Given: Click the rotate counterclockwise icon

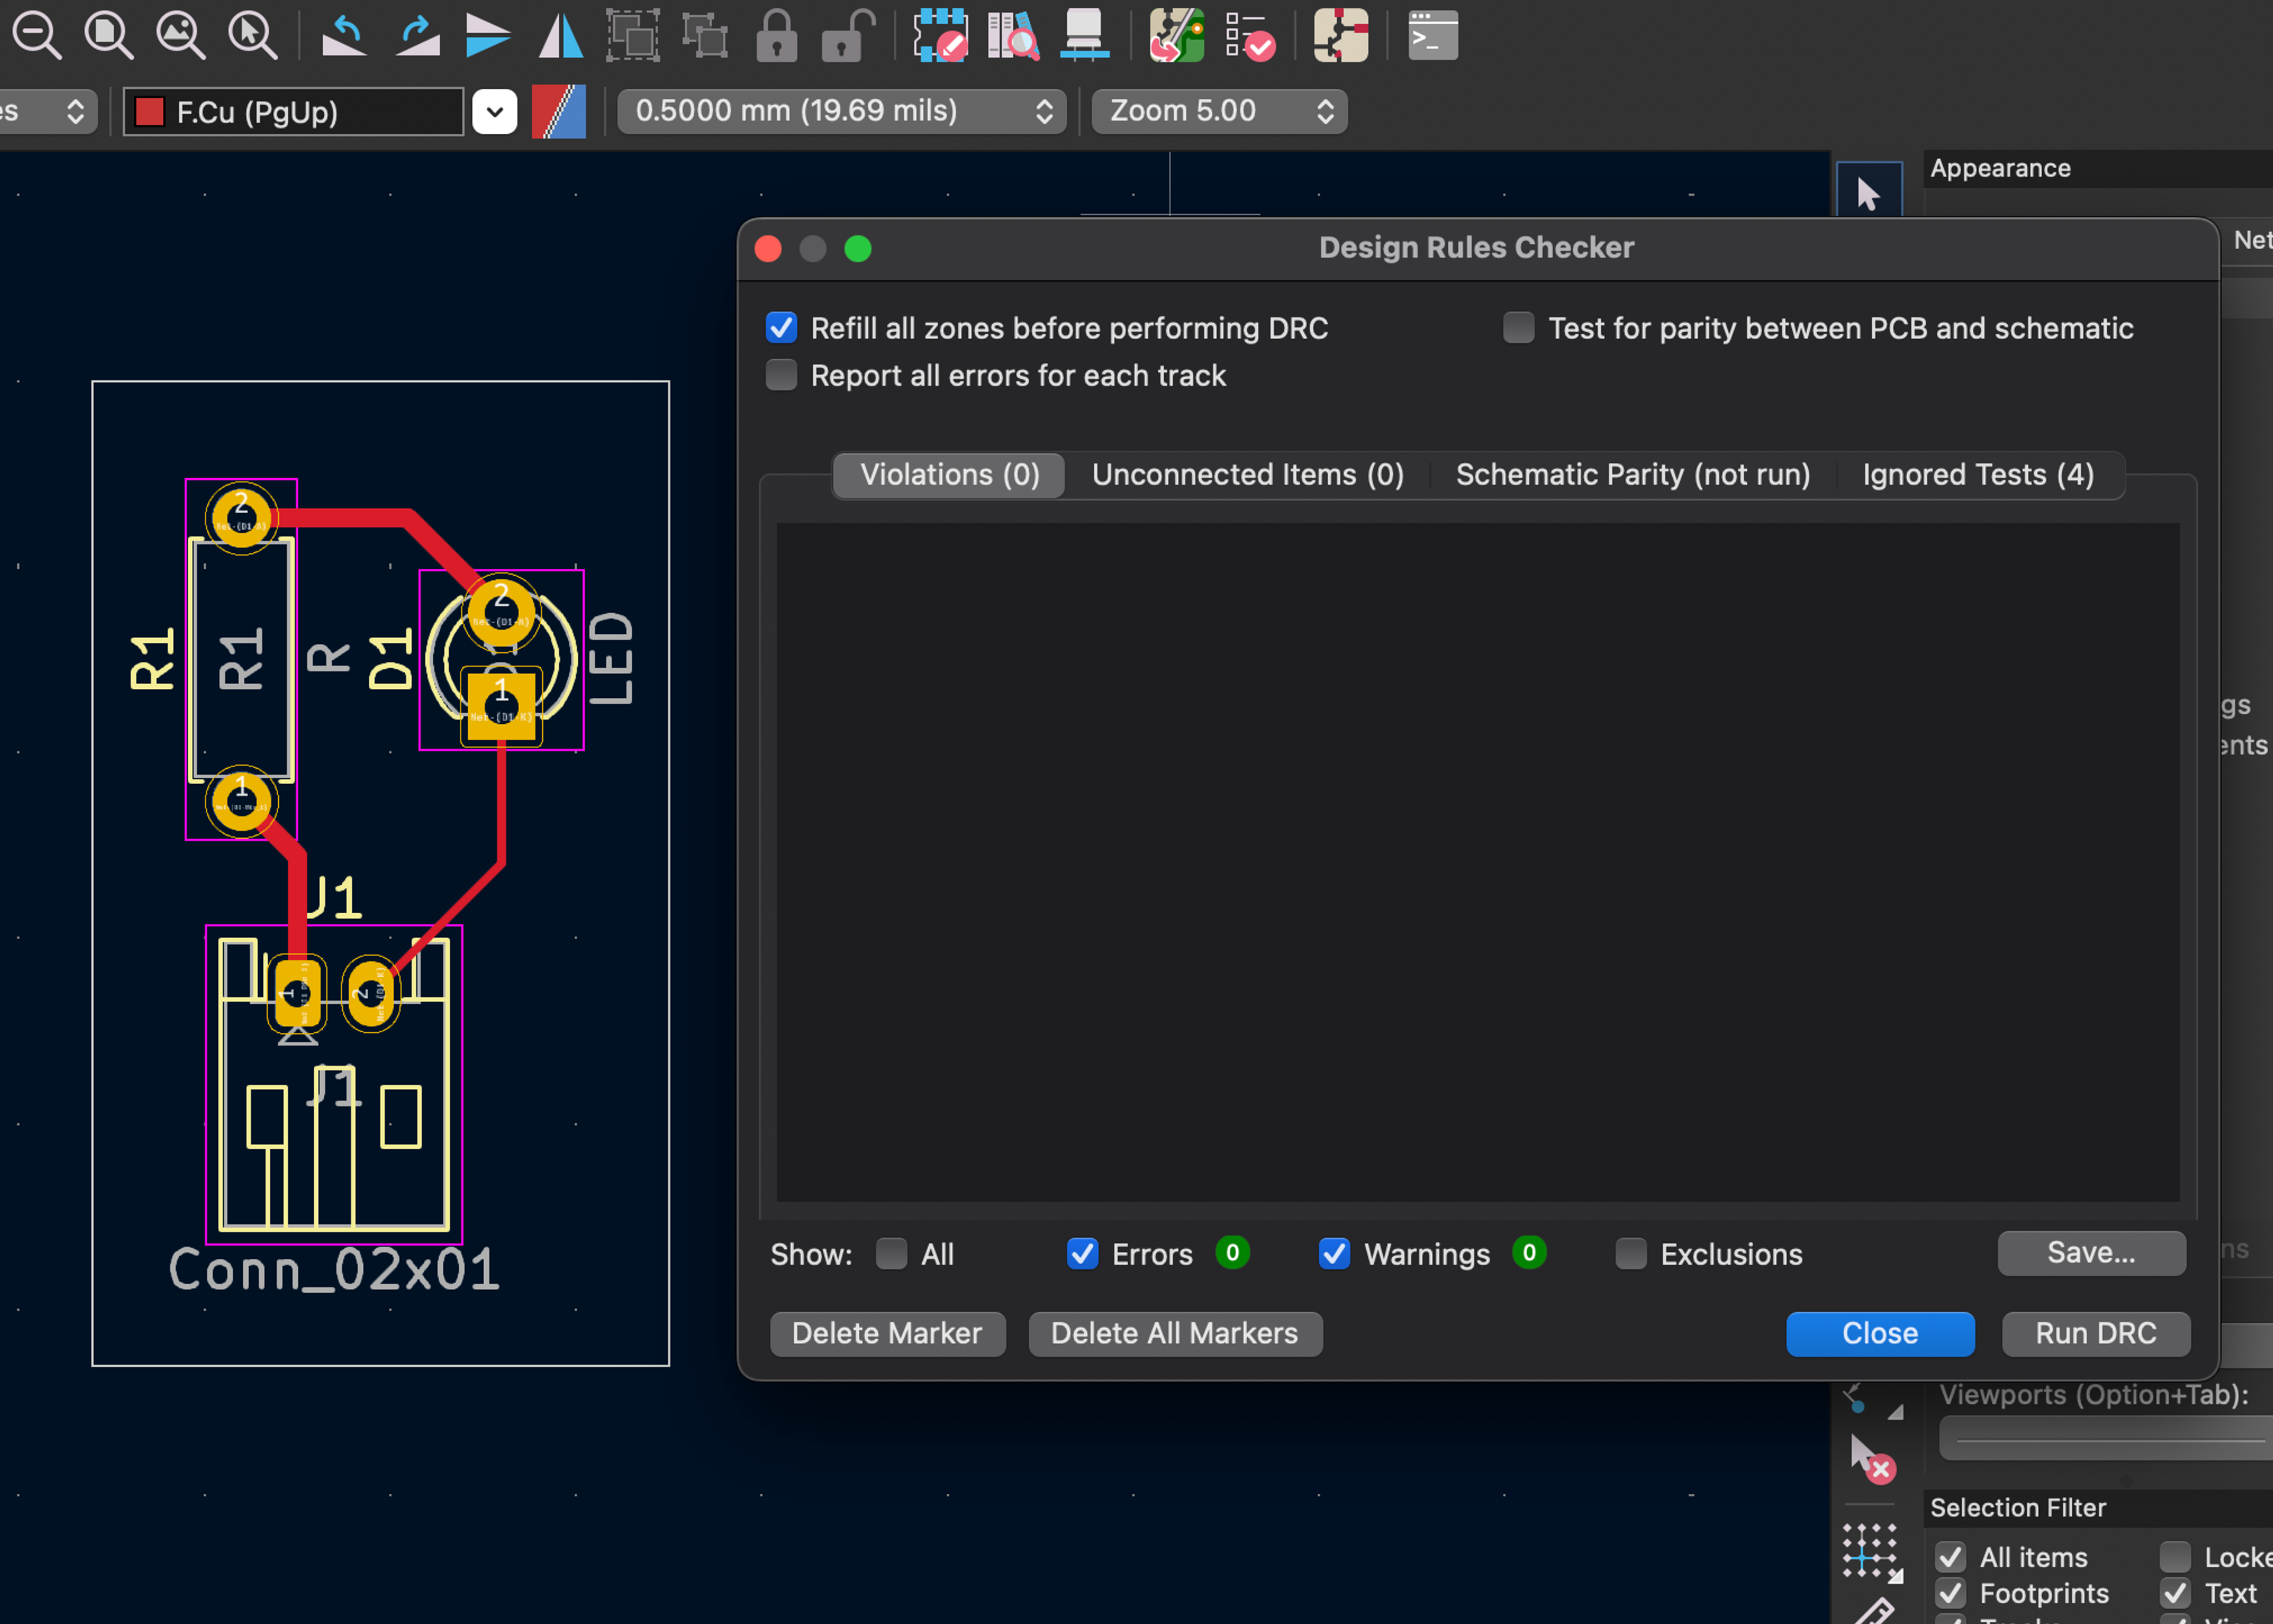Looking at the screenshot, I should click(x=344, y=36).
